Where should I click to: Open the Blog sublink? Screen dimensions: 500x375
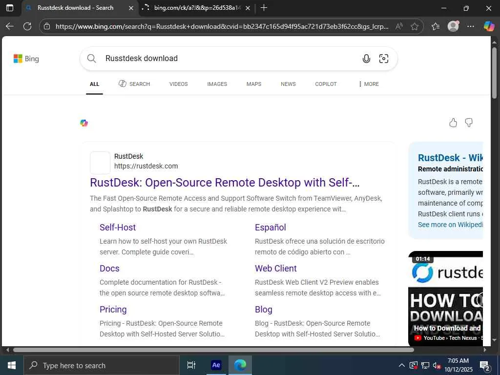[x=264, y=309]
